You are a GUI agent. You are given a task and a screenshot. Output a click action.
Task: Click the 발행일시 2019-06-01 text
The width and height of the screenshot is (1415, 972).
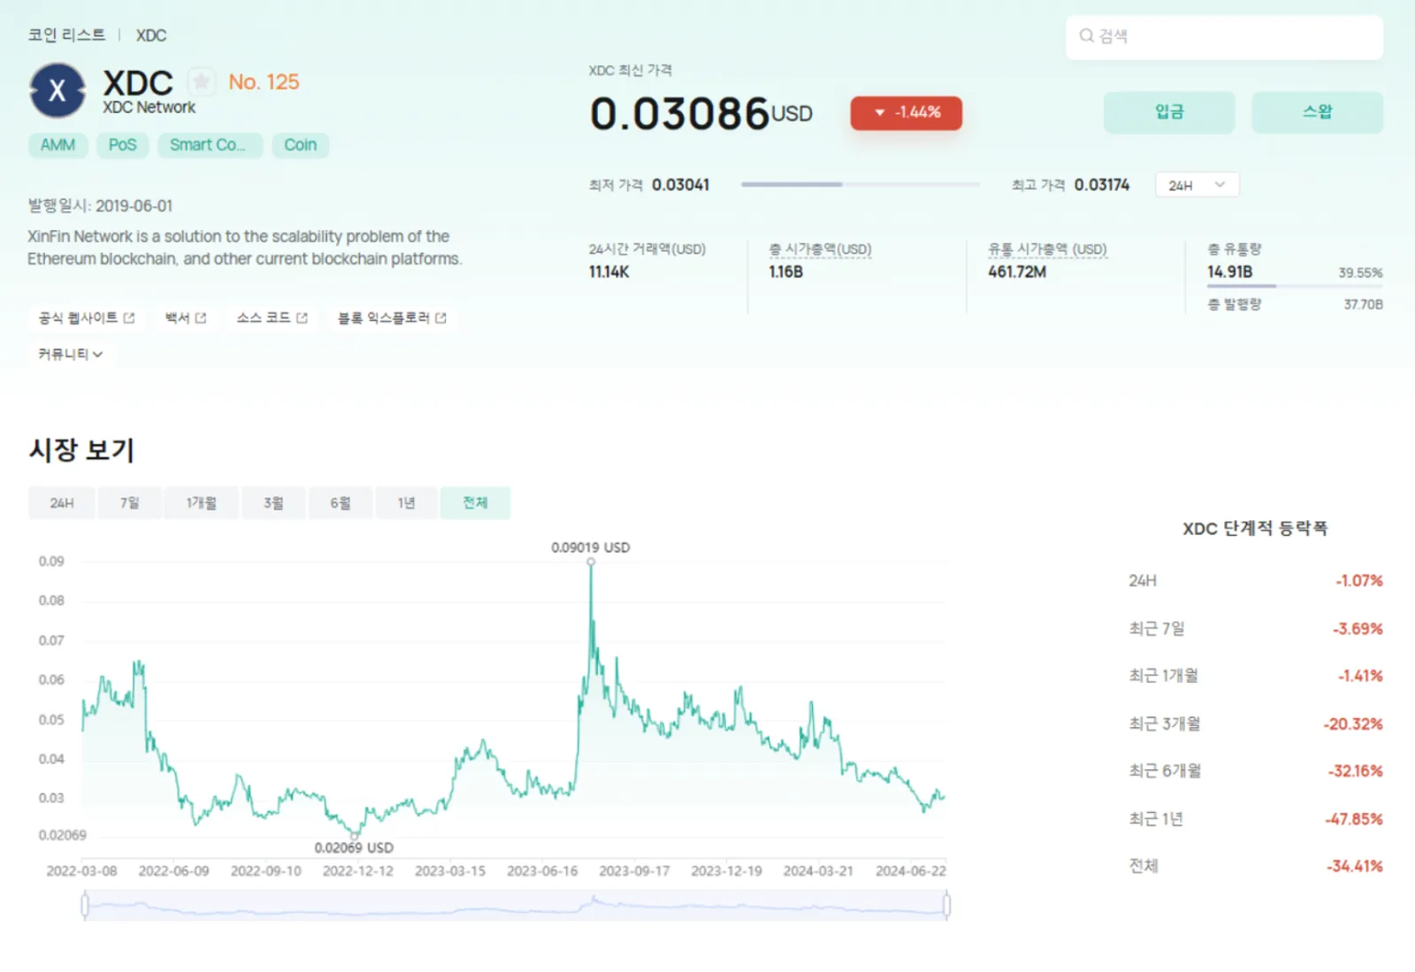pos(100,206)
